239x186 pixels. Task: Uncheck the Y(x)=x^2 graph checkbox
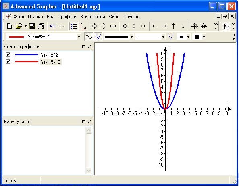(8, 54)
